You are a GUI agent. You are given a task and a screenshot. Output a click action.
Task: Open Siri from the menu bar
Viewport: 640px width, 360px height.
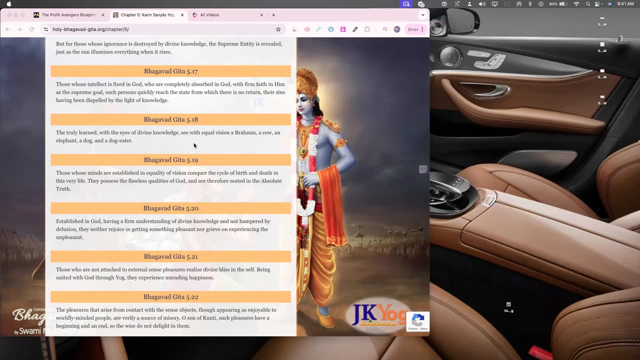[x=609, y=4]
